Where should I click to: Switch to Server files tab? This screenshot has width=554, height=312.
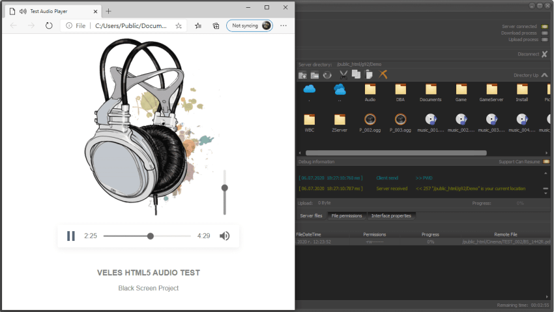click(312, 216)
